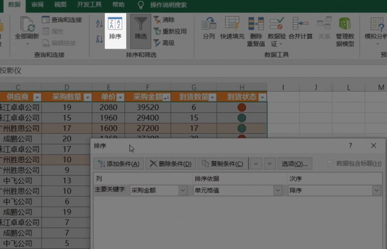Click the ascending A-Z sort icon
The height and width of the screenshot is (249, 387).
[99, 24]
